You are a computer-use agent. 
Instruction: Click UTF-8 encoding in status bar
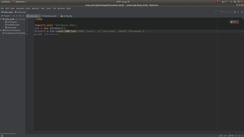tap(231, 136)
